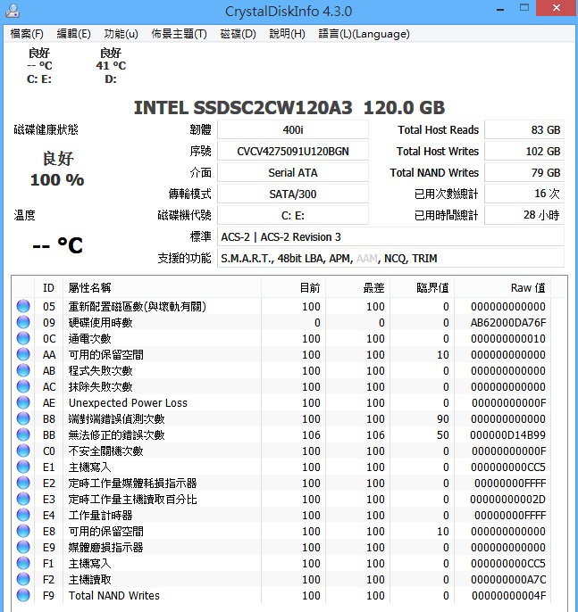578x612 pixels.
Task: Click the CrystalDiskInfo app icon in title bar
Action: pyautogui.click(x=13, y=11)
